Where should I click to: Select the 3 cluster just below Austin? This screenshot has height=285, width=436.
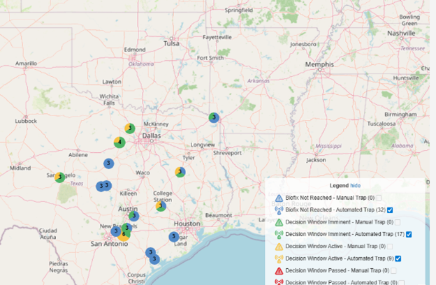pyautogui.click(x=134, y=216)
